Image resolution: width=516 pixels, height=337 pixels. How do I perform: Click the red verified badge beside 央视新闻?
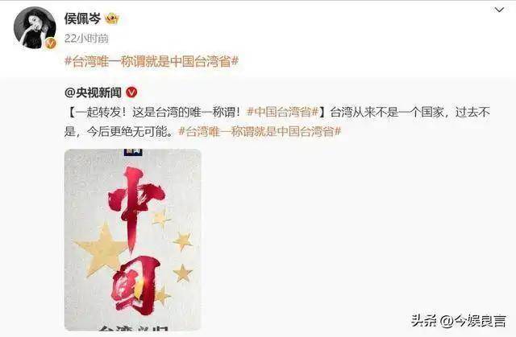click(131, 92)
